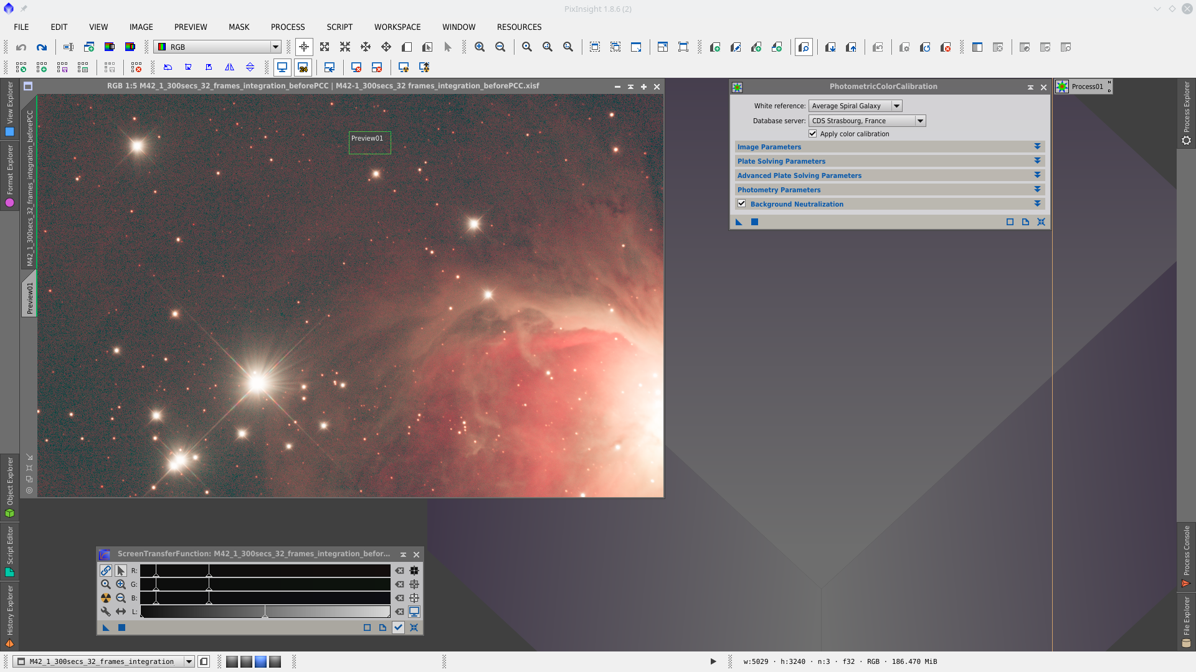Click the STF auto stretch radiation icon
This screenshot has height=672, width=1196.
pyautogui.click(x=106, y=598)
